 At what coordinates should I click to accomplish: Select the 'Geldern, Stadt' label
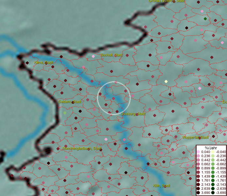click(70, 102)
